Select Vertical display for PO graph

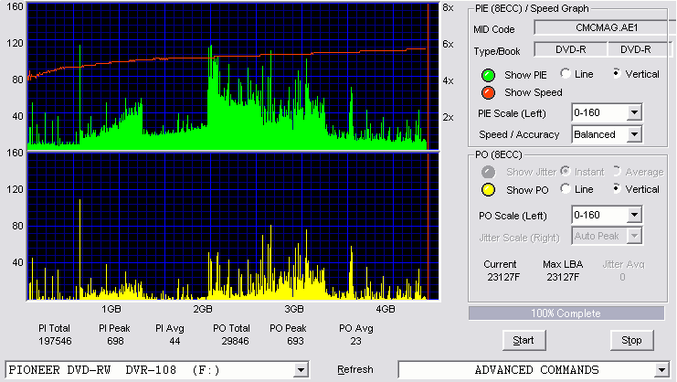(x=617, y=188)
